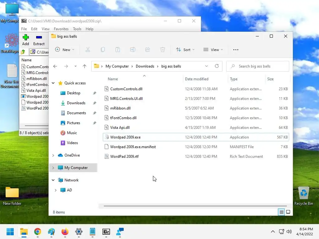Click the Copy icon in Explorer toolbar
Viewport: 319px width, 239px height.
pos(103,49)
